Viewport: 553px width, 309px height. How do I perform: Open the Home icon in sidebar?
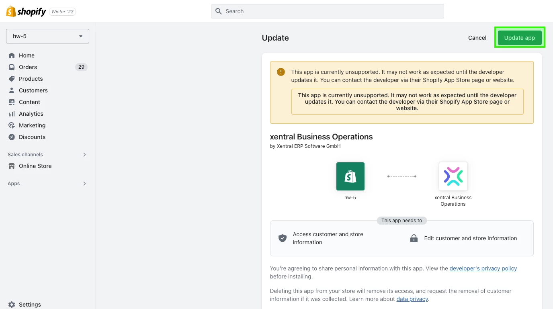[x=12, y=55]
